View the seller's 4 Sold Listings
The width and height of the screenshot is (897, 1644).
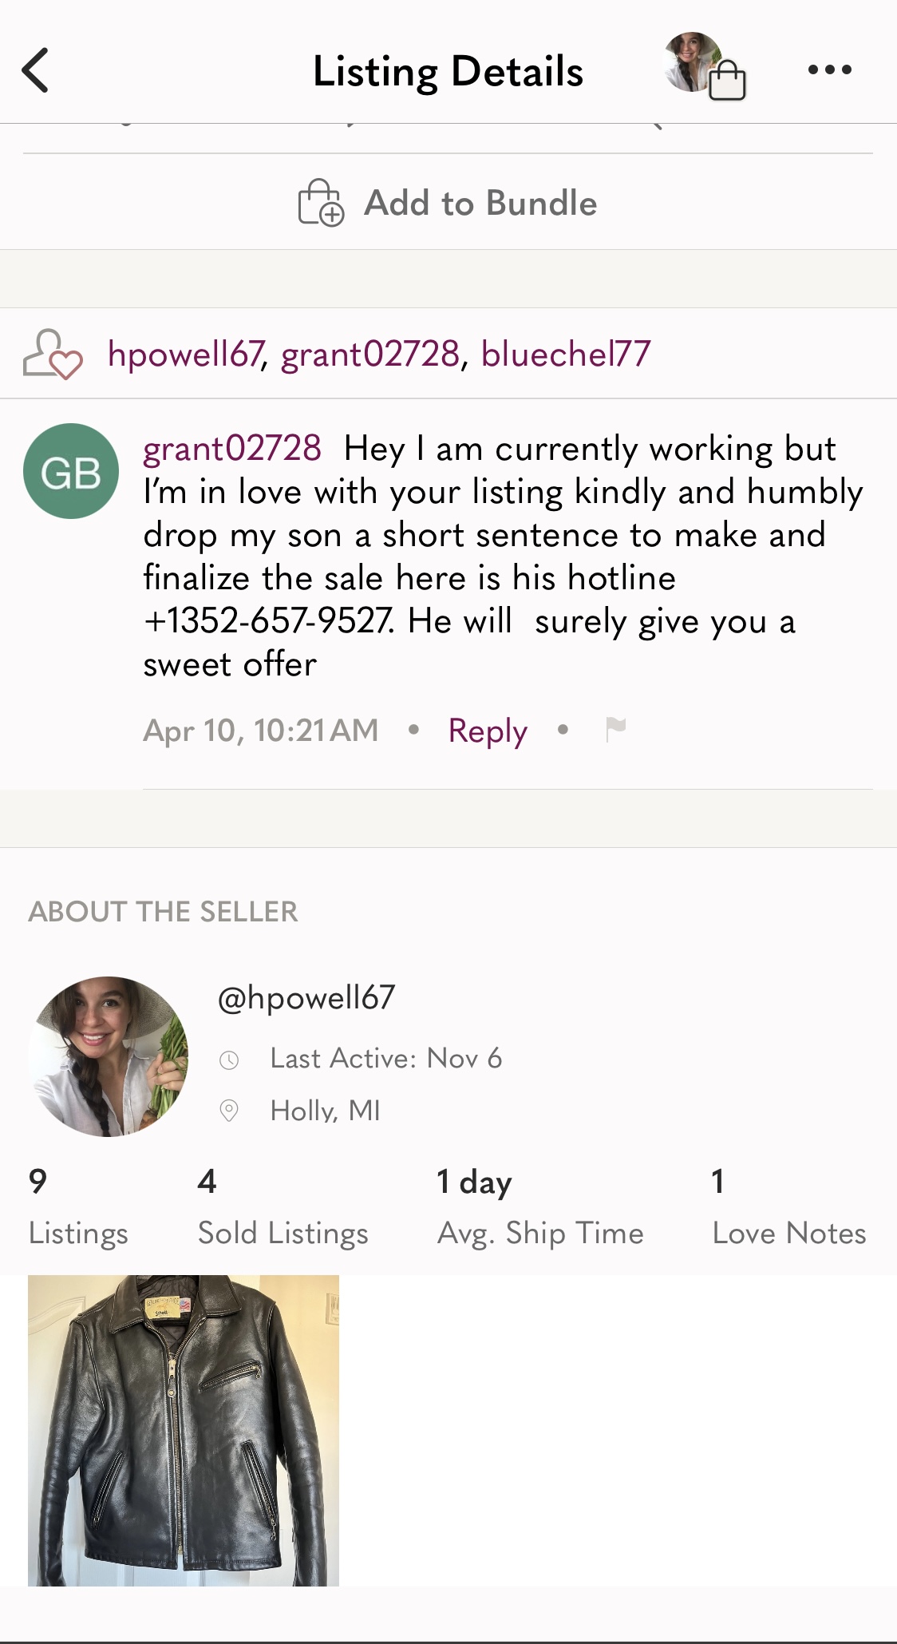[283, 1207]
